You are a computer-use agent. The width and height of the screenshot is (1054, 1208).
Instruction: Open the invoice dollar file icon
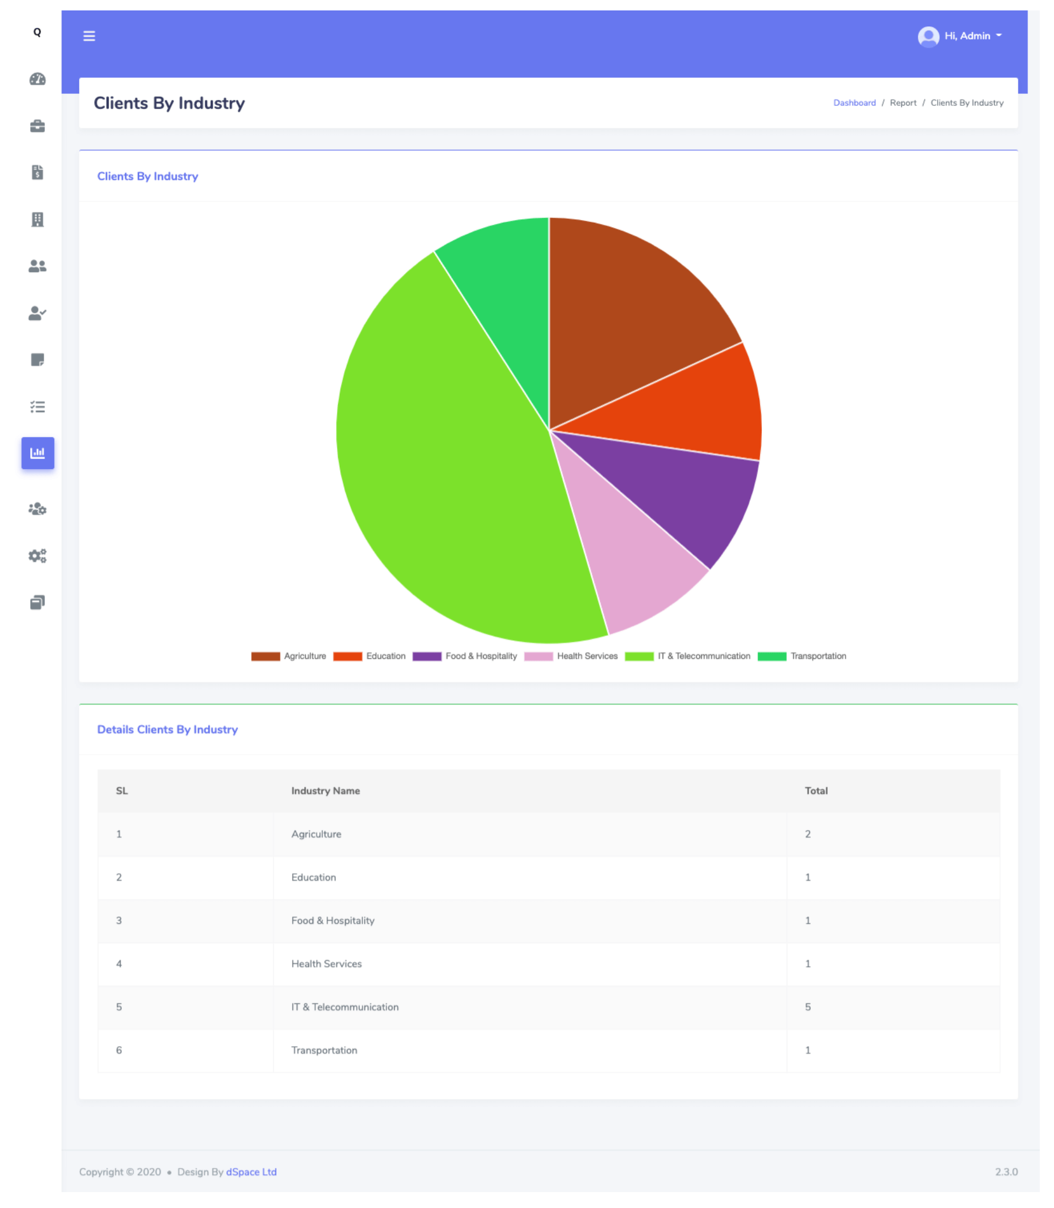tap(38, 173)
